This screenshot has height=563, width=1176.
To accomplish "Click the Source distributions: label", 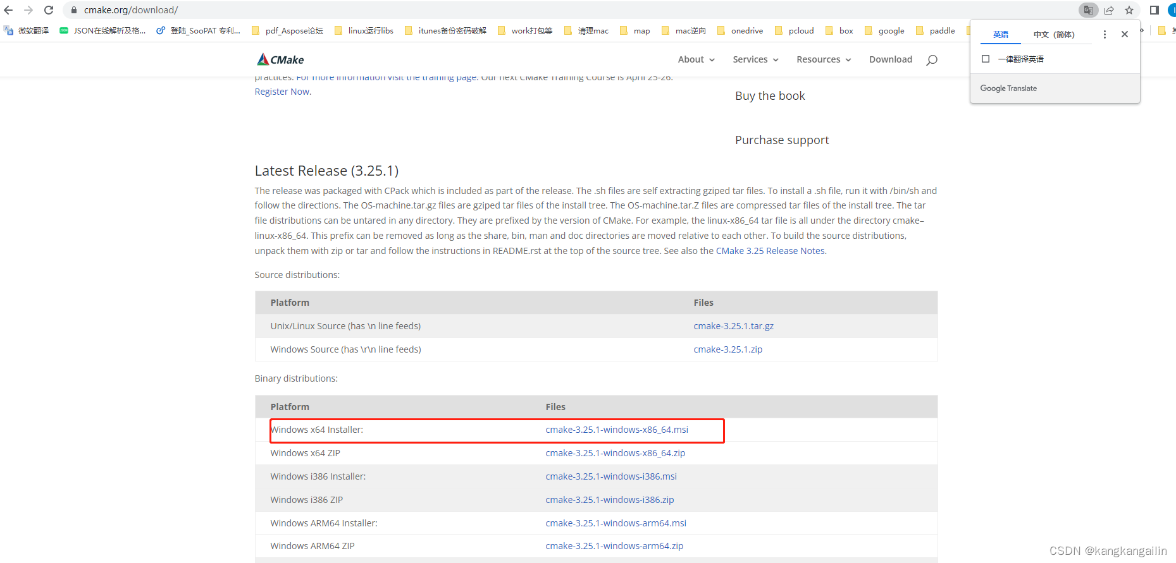I will (x=297, y=275).
